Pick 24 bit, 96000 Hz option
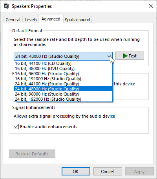The width and height of the screenshot is (157, 179). (x=63, y=94)
